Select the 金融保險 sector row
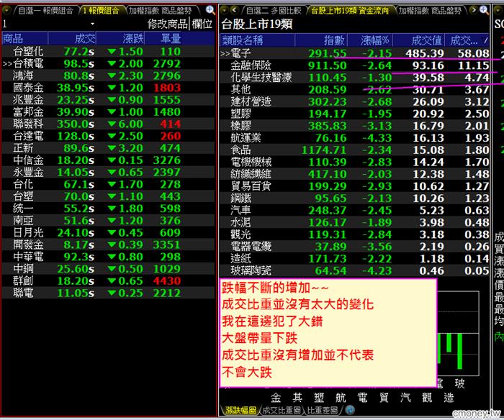 pos(355,65)
